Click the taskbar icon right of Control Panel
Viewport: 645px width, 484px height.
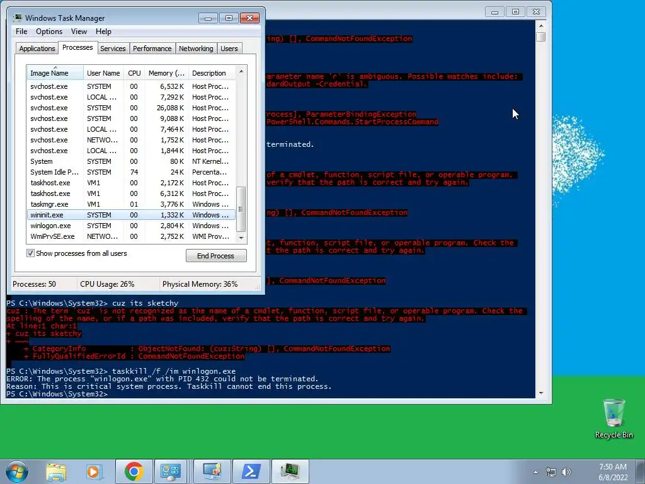[x=213, y=471]
